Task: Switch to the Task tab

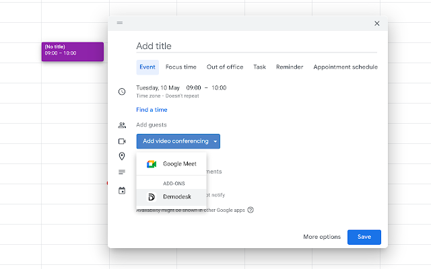Action: [x=259, y=67]
